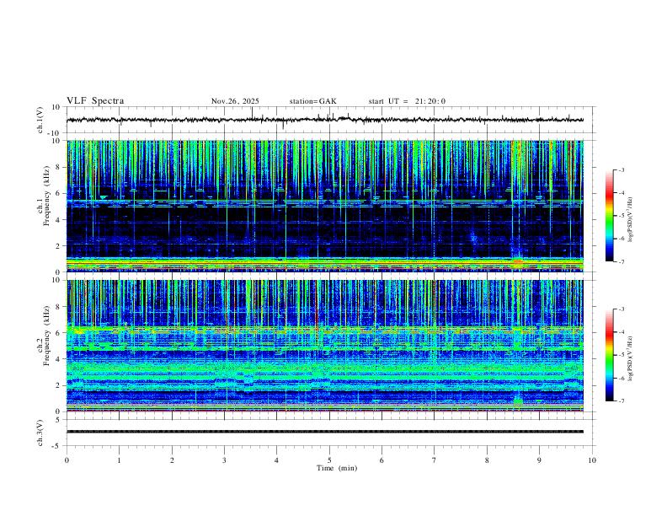This screenshot has width=667, height=516.
Task: Click time axis tick label "5"
Action: click(329, 460)
